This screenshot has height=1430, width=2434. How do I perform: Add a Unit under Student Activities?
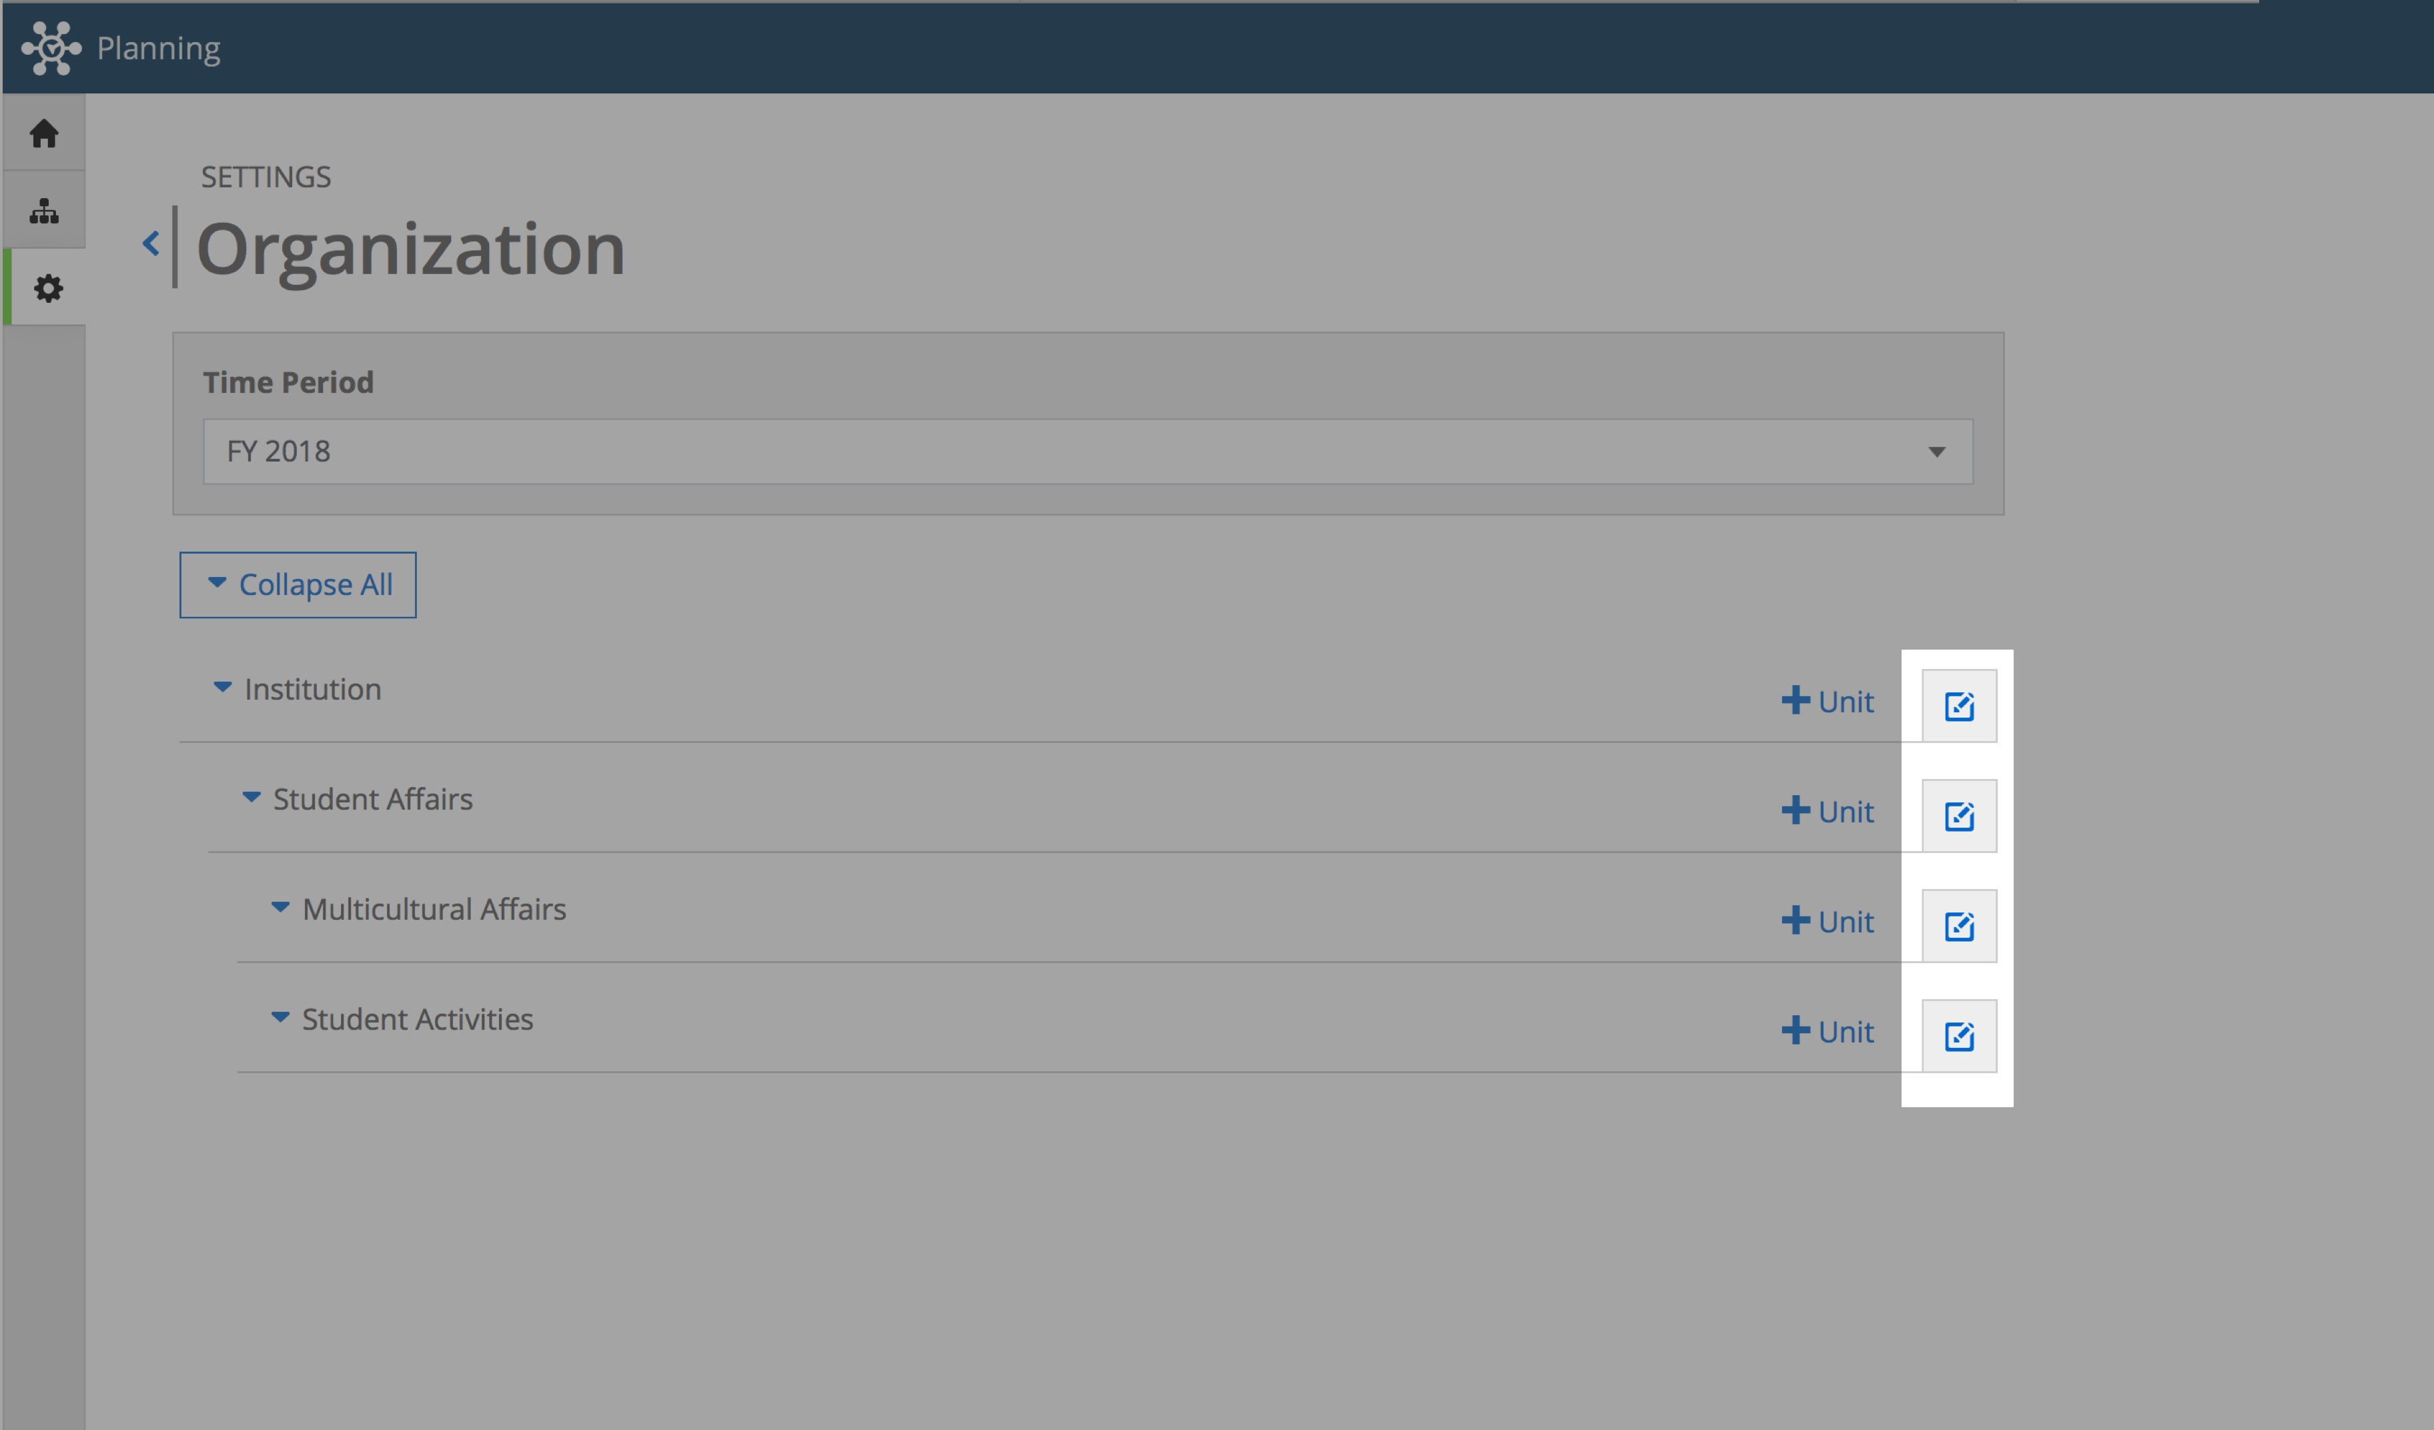(1828, 1031)
